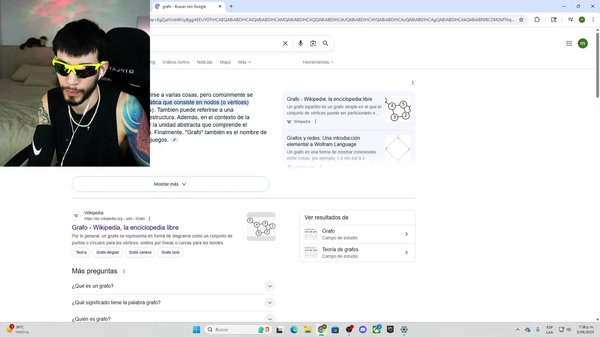Switch ESP LAA keyboard language
The image size is (600, 337).
click(549, 330)
